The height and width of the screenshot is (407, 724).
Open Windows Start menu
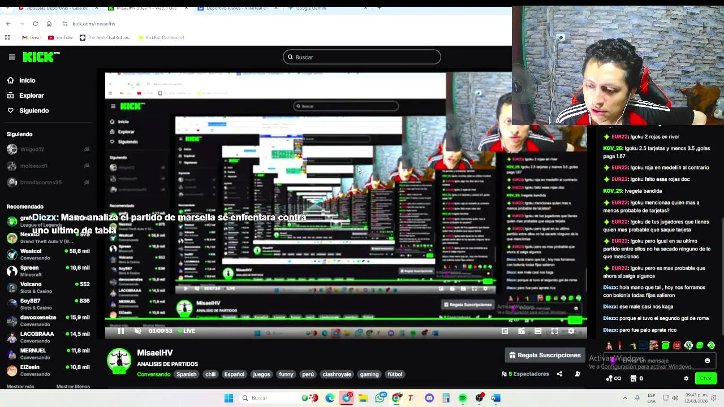click(229, 398)
